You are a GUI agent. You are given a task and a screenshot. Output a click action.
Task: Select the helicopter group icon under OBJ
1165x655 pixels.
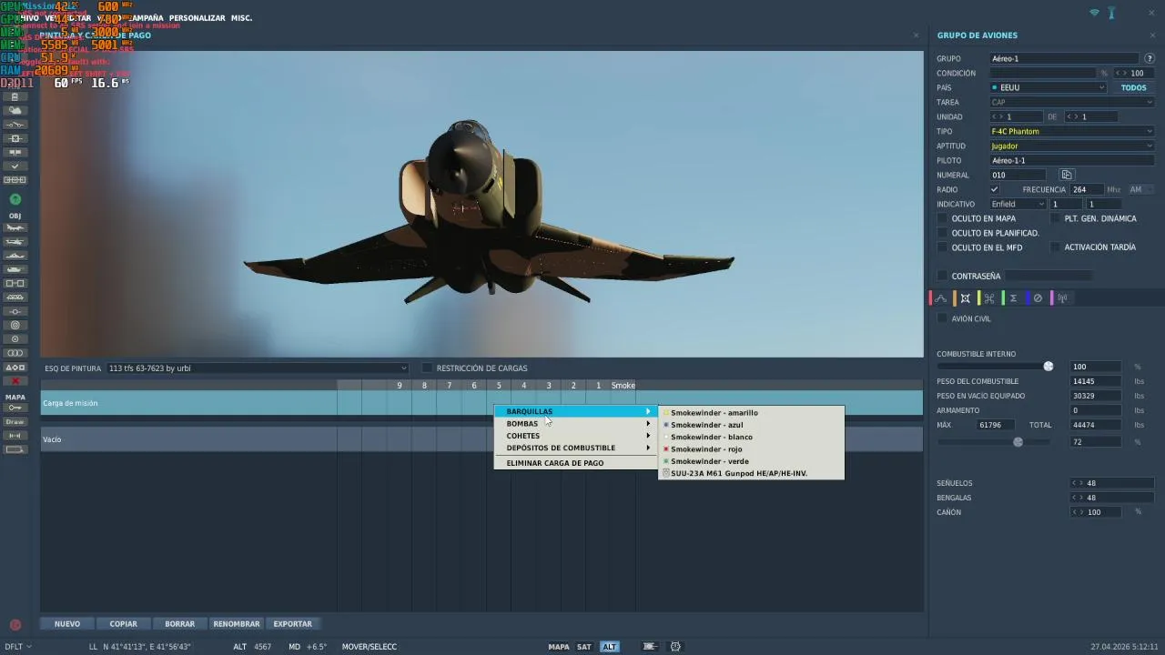point(15,242)
